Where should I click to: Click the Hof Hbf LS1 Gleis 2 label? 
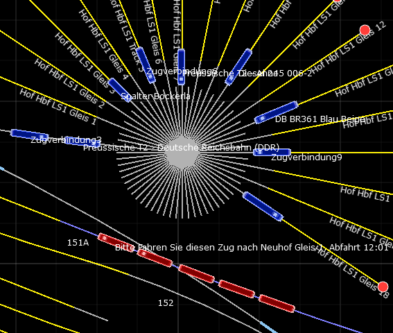click(69, 83)
